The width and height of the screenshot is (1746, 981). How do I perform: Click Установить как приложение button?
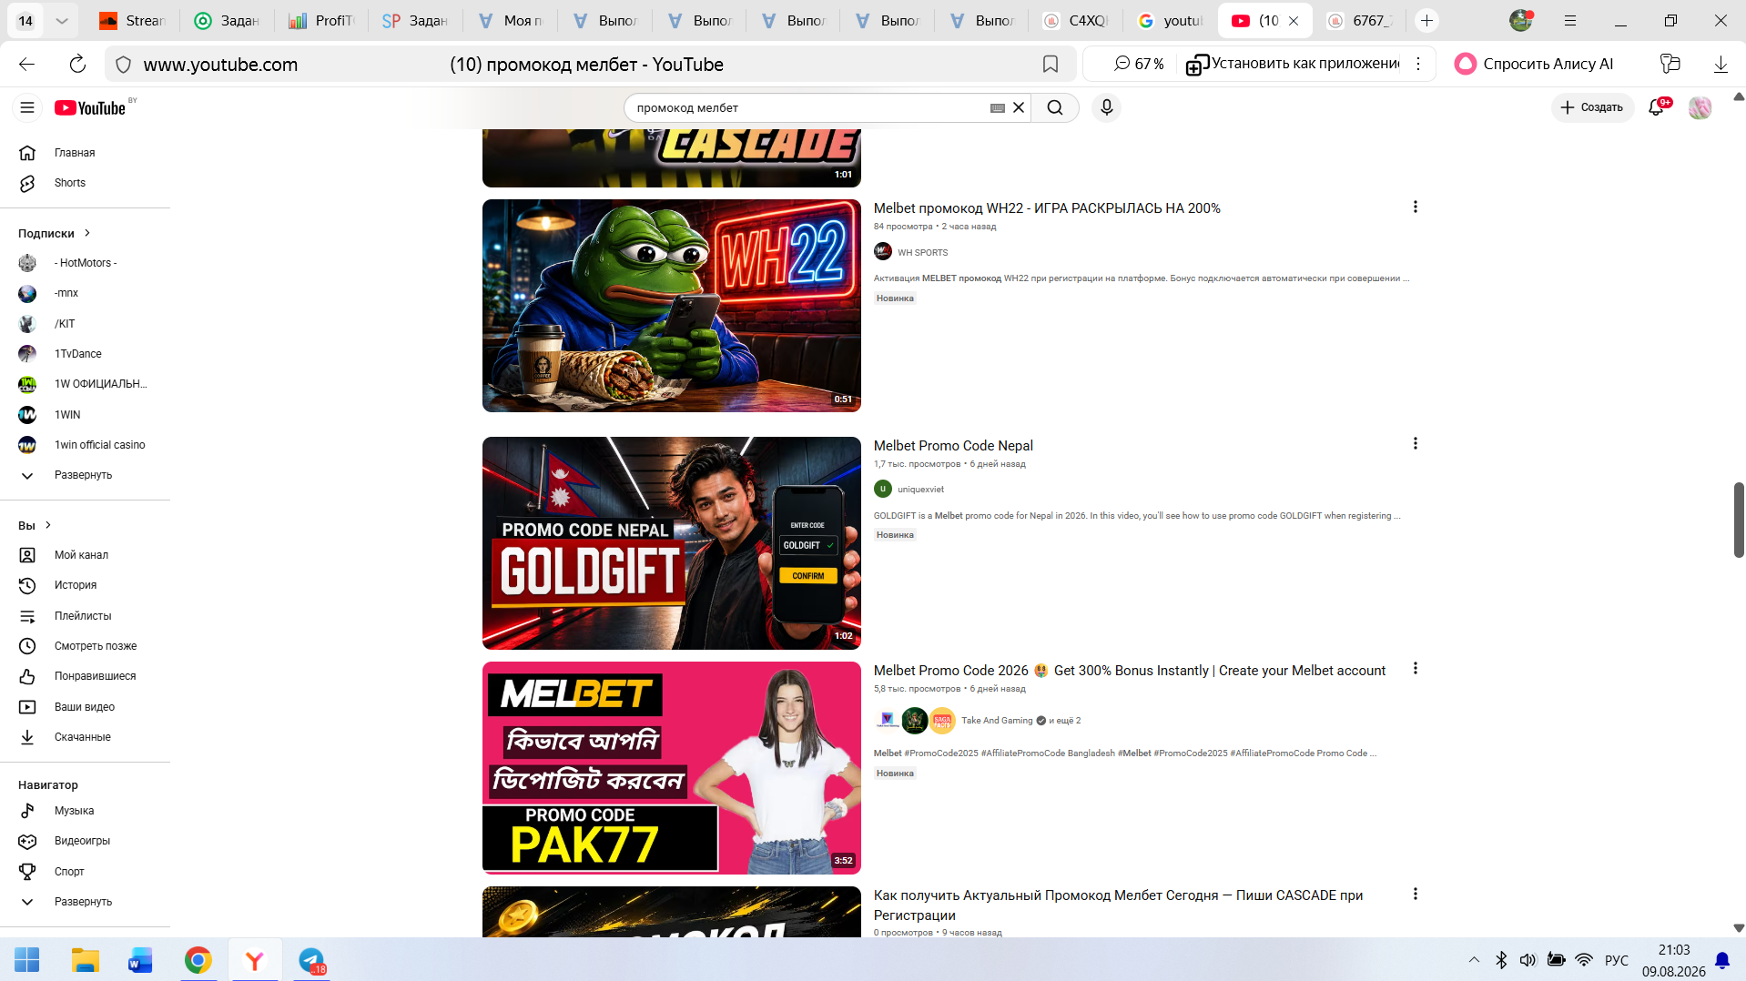coord(1293,64)
